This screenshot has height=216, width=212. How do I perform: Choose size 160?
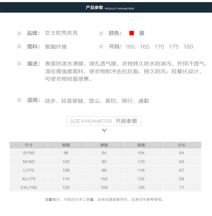[130, 47]
